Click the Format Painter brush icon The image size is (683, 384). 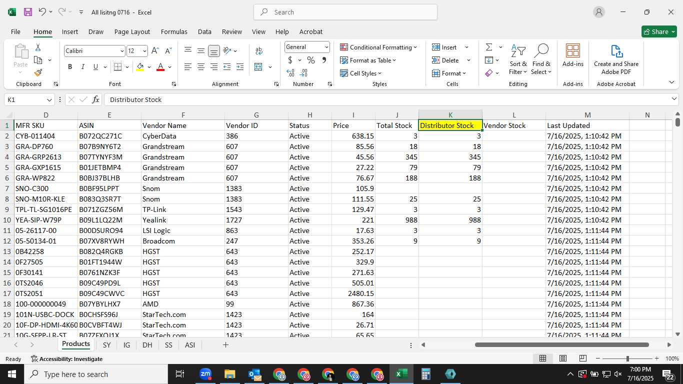(x=38, y=72)
